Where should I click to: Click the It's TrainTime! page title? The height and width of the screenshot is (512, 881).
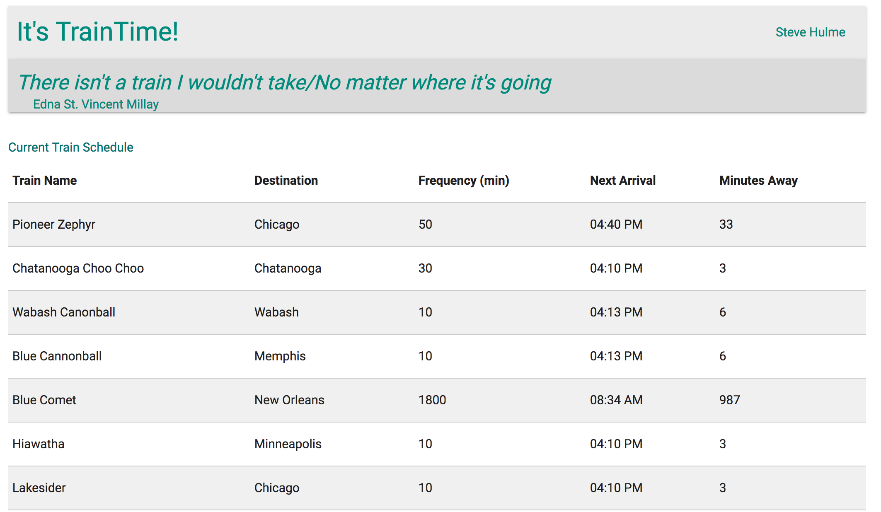[97, 31]
